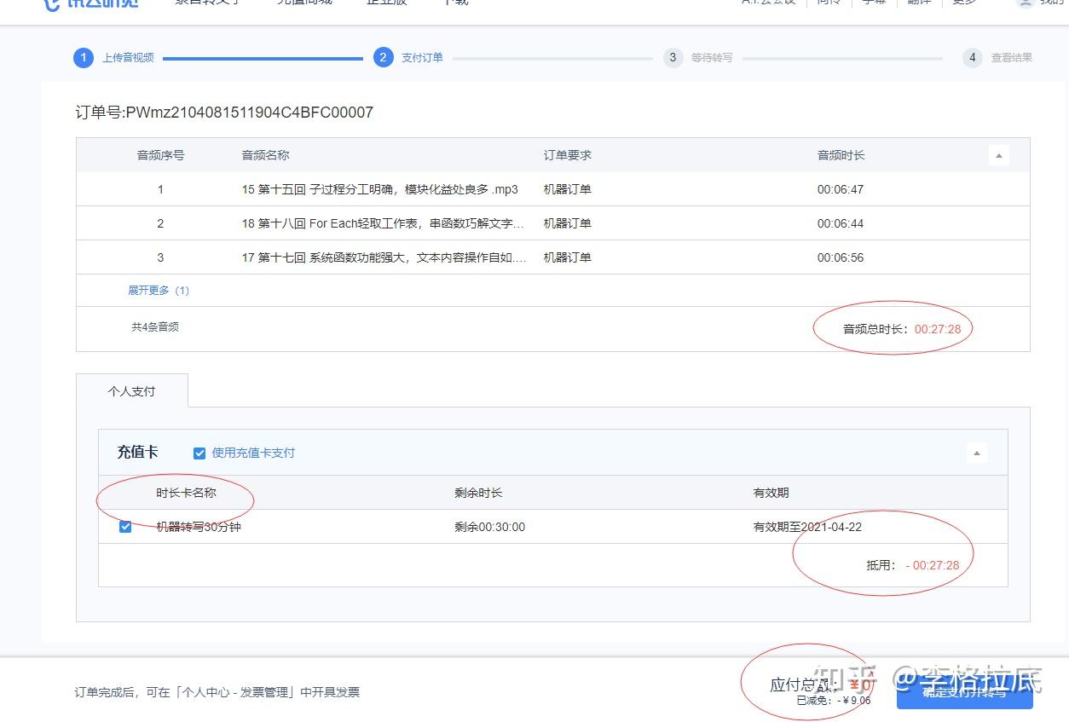This screenshot has height=722, width=1069.
Task: Click 有效期至2021-04-22 cell
Action: point(807,527)
